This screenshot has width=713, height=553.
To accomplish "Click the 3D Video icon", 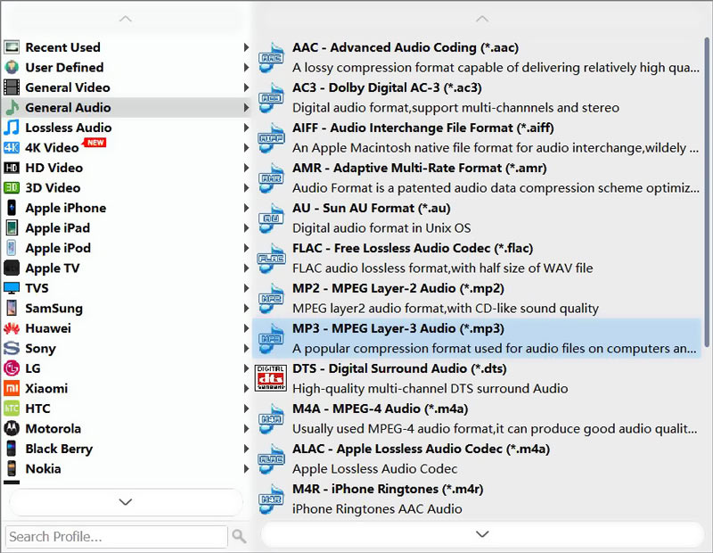I will click(x=12, y=187).
